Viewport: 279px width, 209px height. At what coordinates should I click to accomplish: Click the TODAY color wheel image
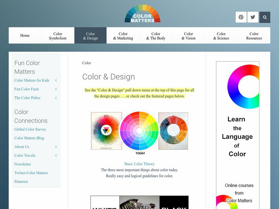pyautogui.click(x=139, y=131)
